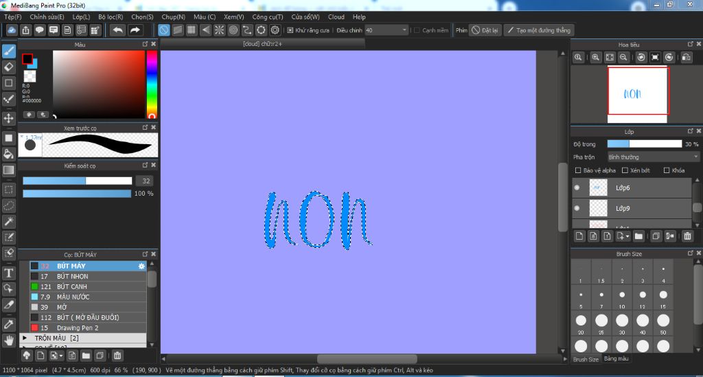703x377 pixels.
Task: Undock the Brush Size panel
Action: pos(691,253)
